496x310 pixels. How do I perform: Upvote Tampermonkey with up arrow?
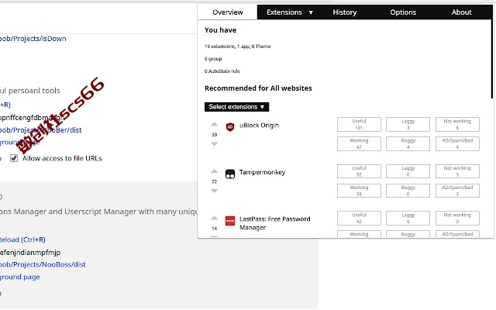214,171
